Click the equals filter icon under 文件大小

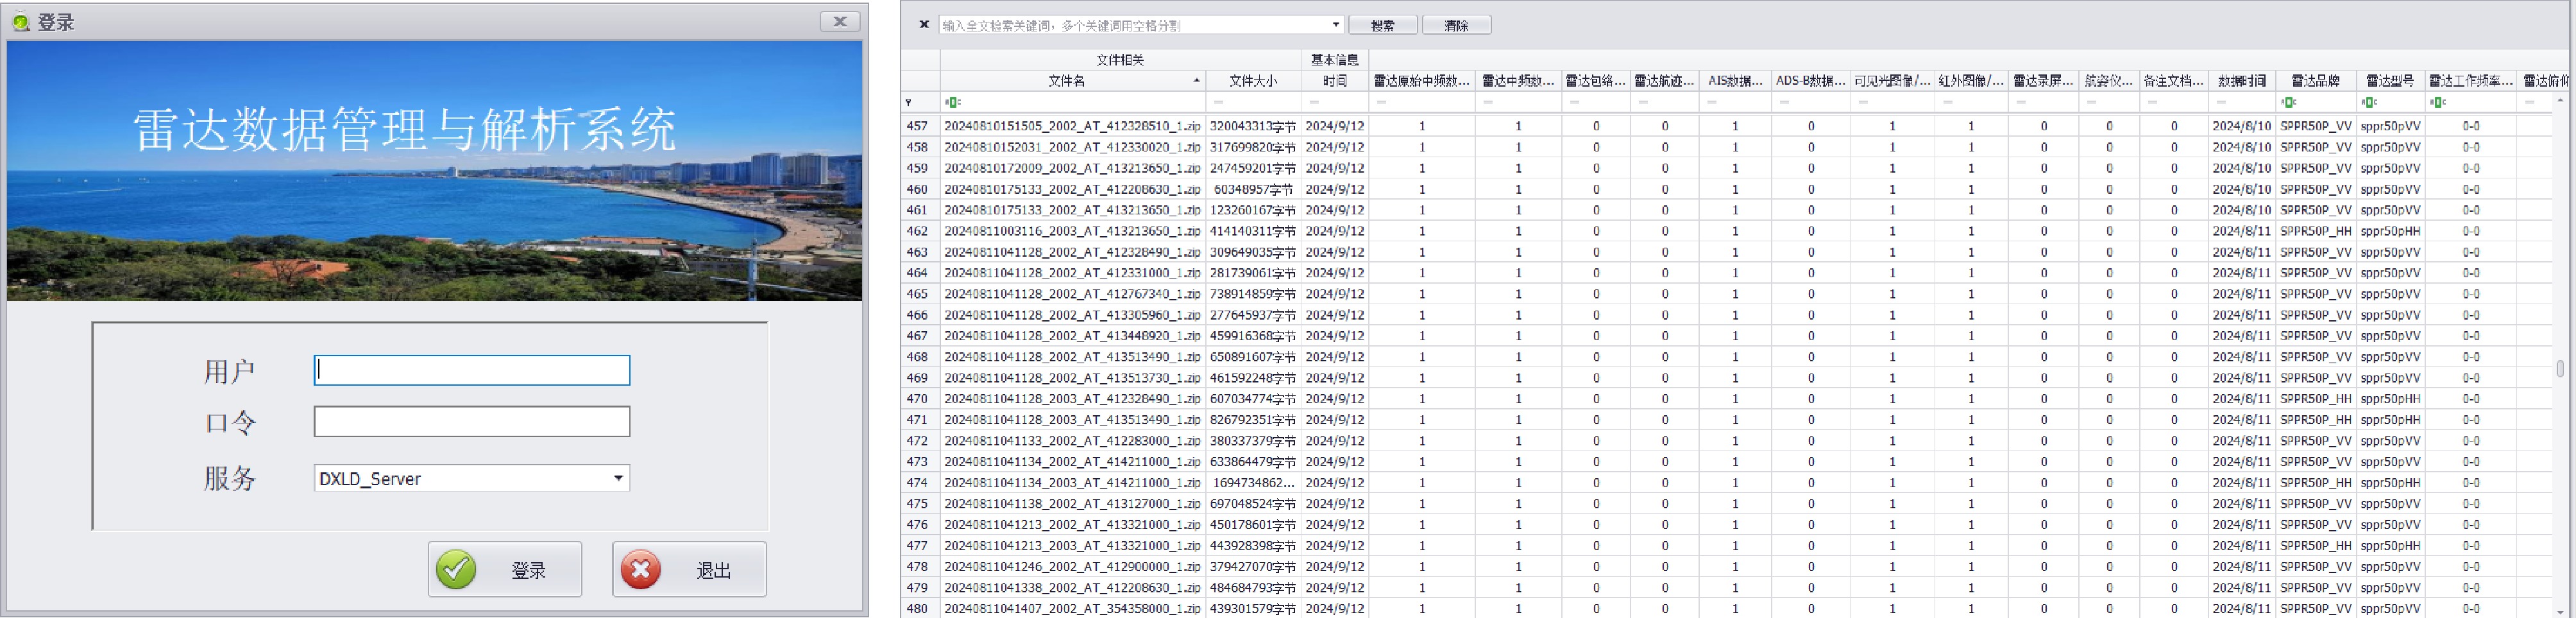click(1218, 102)
